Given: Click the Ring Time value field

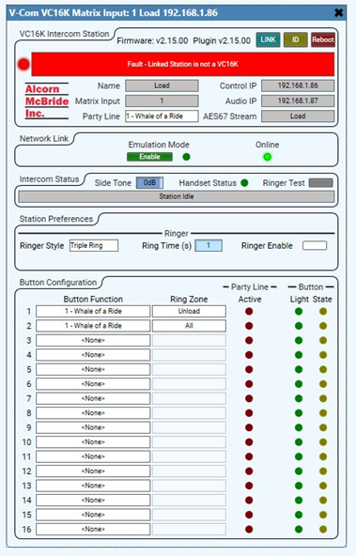Looking at the screenshot, I should click(x=209, y=245).
